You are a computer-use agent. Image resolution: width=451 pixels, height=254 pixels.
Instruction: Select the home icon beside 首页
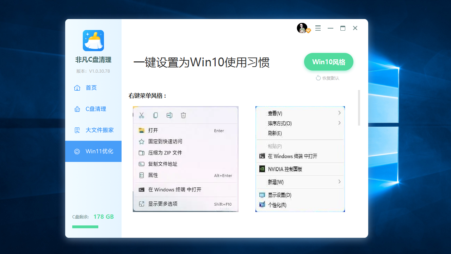[x=77, y=87]
